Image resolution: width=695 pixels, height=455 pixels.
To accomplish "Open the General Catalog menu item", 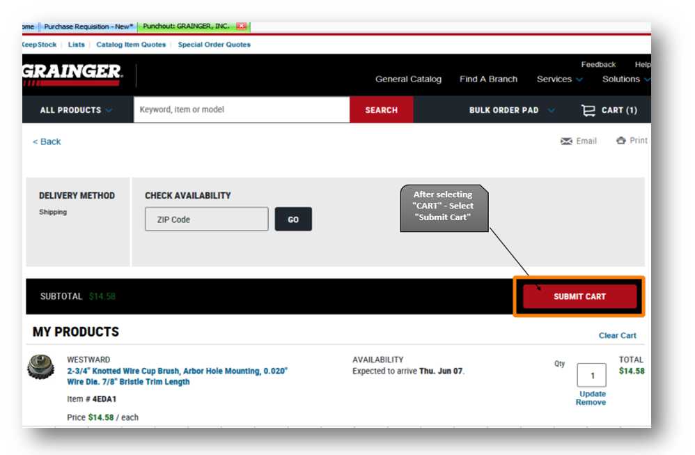I will click(408, 79).
